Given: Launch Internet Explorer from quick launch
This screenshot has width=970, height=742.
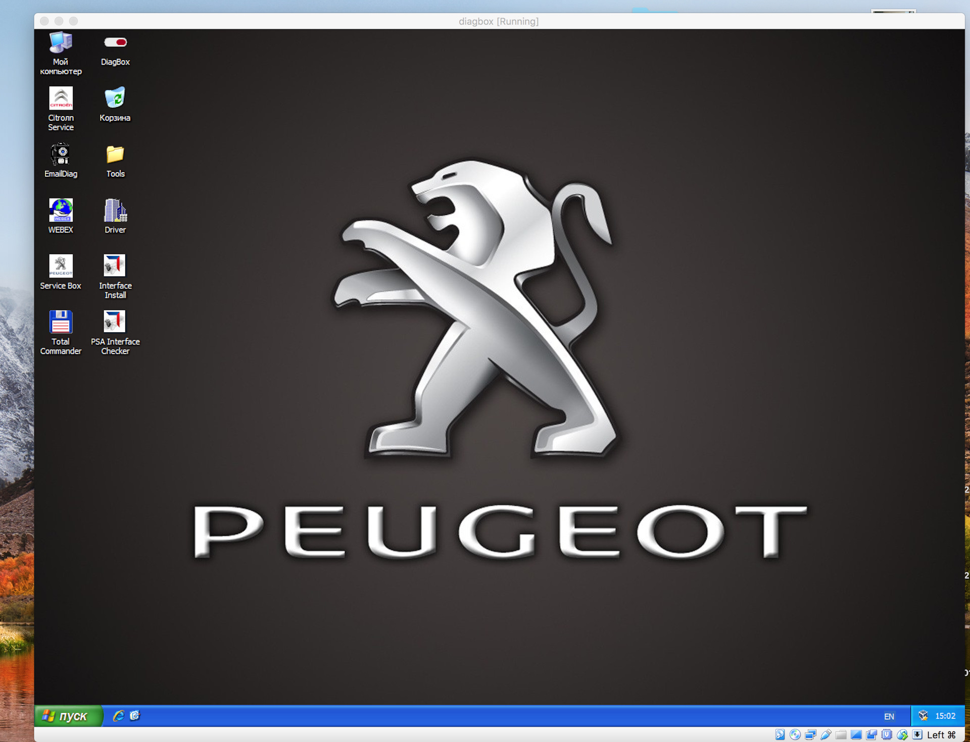Looking at the screenshot, I should [118, 716].
